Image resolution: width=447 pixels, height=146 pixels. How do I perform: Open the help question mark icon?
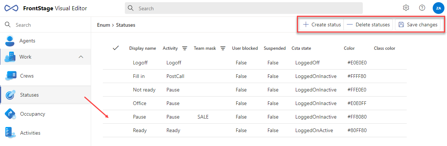coord(422,8)
